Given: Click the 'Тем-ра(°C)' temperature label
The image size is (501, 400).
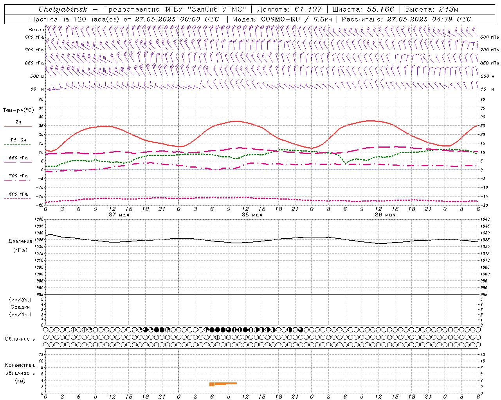Looking at the screenshot, I should coord(18,111).
